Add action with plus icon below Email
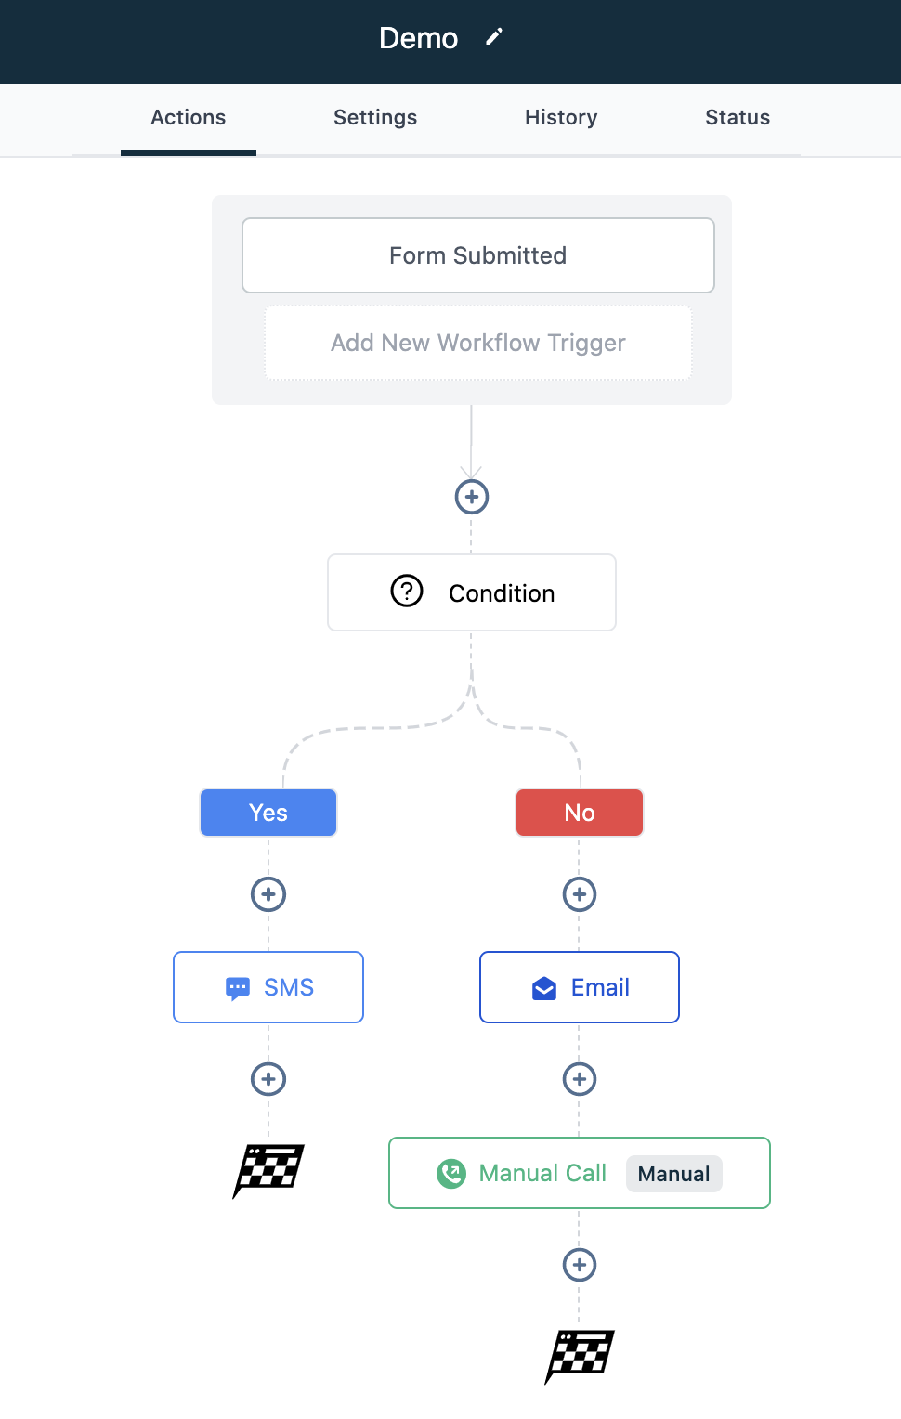 click(x=580, y=1079)
